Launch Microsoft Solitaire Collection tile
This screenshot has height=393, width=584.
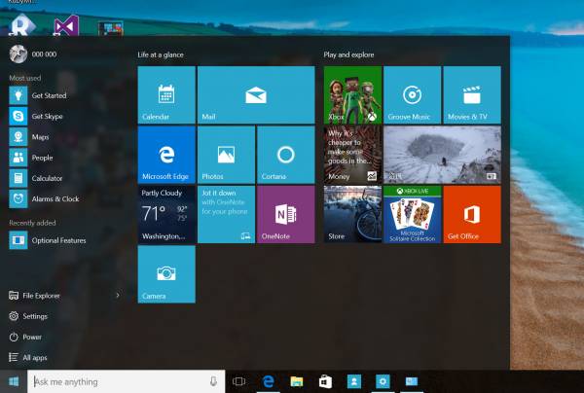click(413, 215)
